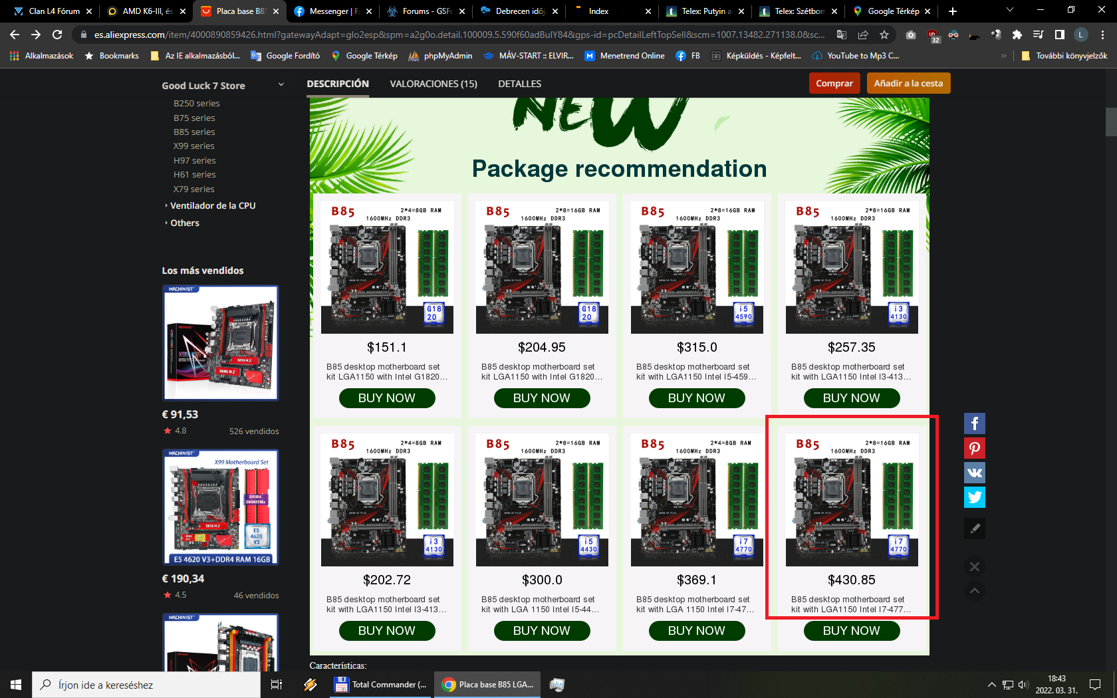Click the $369.1 B85 package image
The width and height of the screenshot is (1117, 698).
(697, 500)
